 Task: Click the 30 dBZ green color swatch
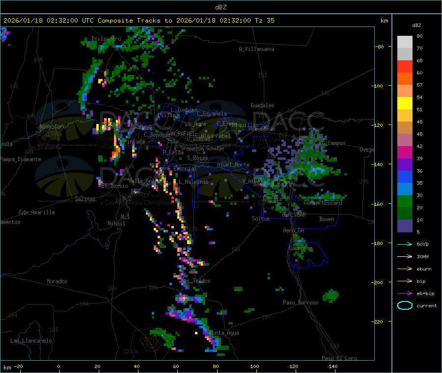(x=405, y=201)
